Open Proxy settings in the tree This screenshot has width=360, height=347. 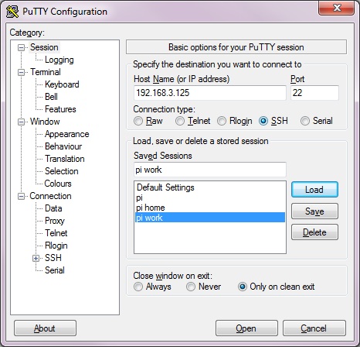pos(55,221)
